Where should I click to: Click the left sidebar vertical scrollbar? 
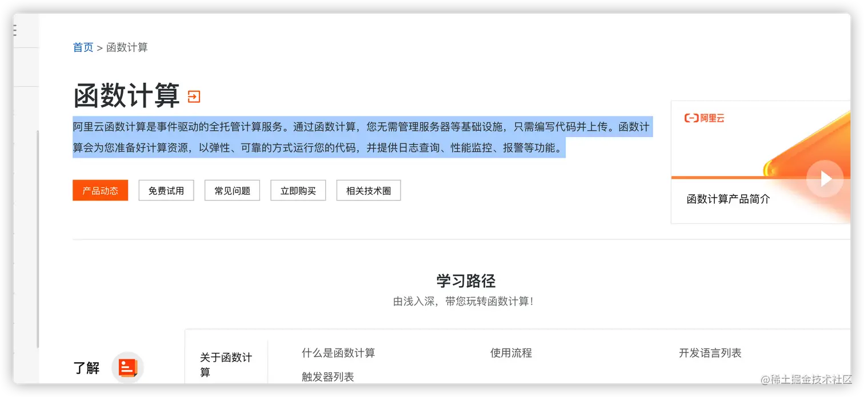pyautogui.click(x=38, y=239)
